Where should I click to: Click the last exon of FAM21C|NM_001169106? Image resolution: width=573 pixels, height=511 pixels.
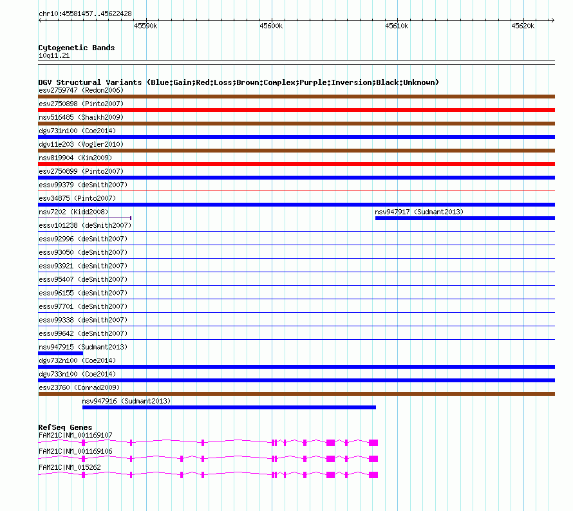tap(373, 459)
